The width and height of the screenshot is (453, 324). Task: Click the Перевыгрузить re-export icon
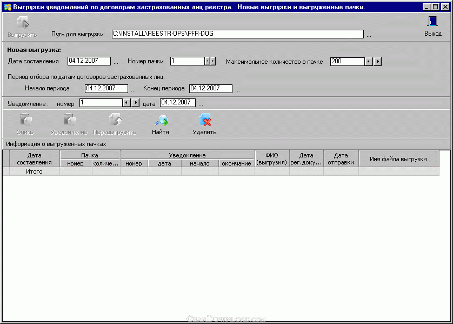coord(115,120)
